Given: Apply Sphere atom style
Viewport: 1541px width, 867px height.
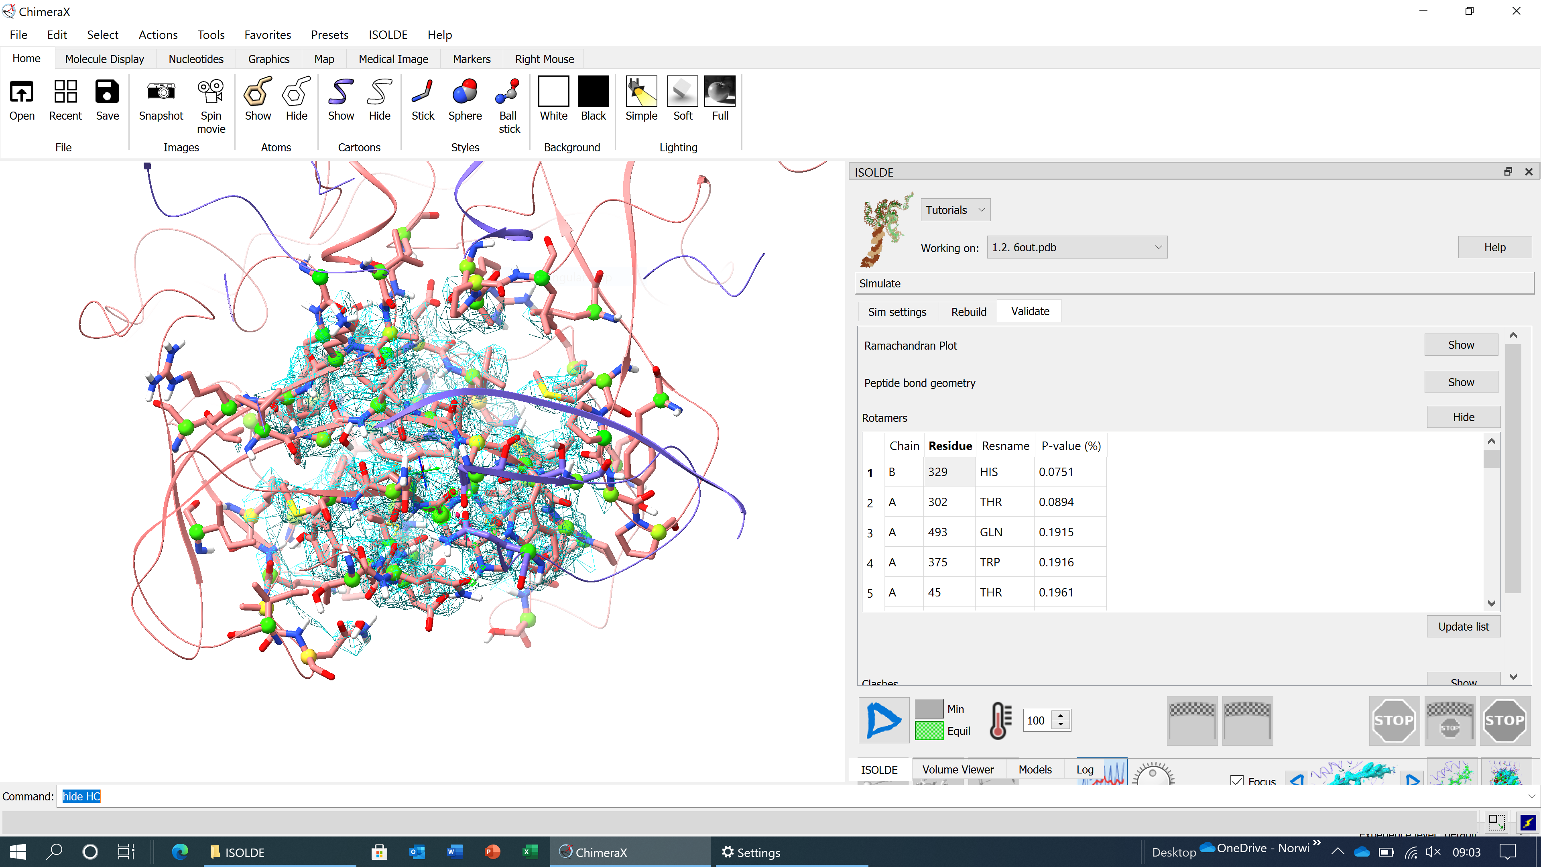Looking at the screenshot, I should click(465, 93).
